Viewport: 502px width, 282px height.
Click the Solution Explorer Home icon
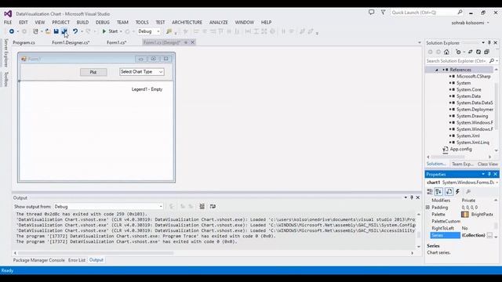click(x=446, y=52)
